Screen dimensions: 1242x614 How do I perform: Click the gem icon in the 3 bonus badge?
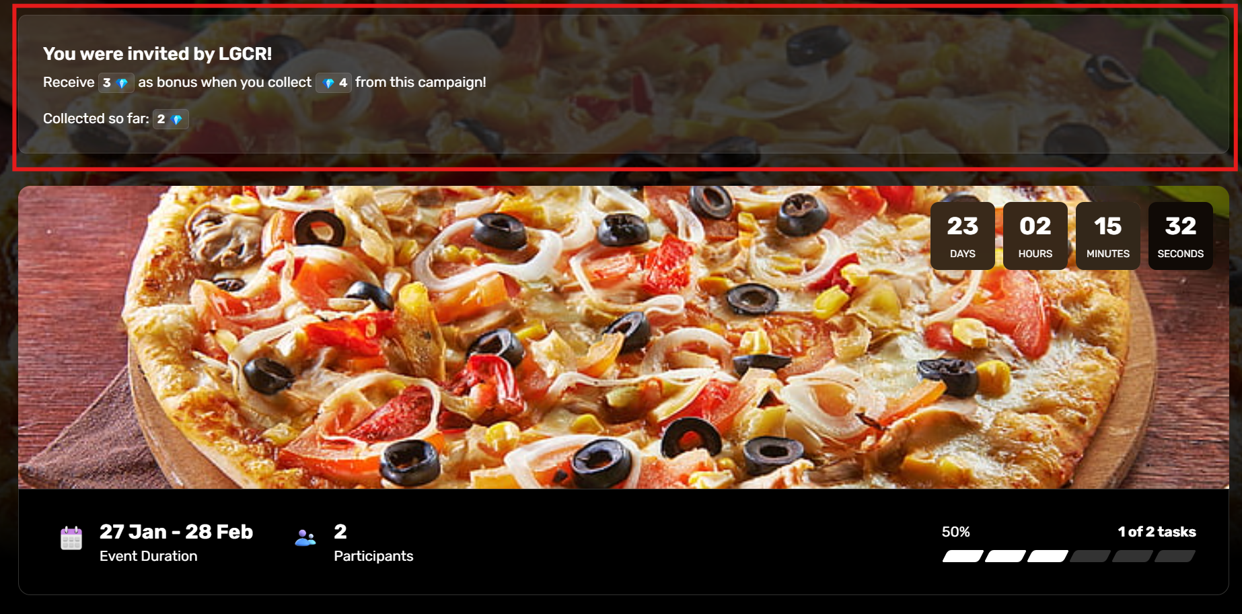pos(122,83)
